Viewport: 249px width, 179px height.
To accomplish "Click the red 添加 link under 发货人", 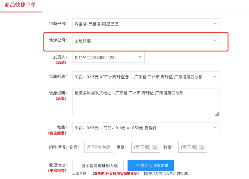I will 61,62.
